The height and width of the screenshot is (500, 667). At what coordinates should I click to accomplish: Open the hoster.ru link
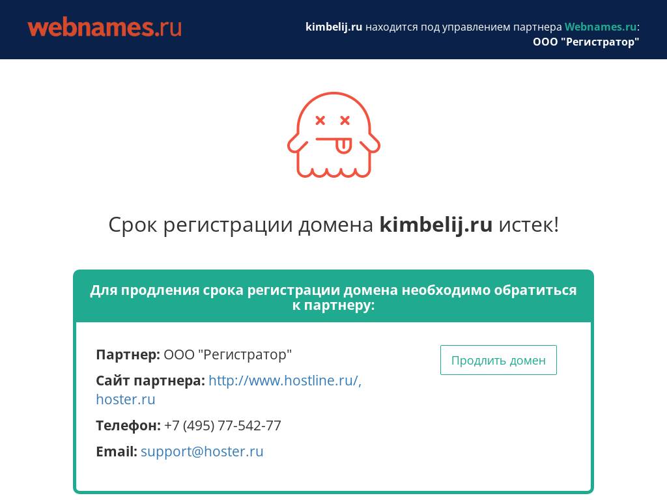125,399
